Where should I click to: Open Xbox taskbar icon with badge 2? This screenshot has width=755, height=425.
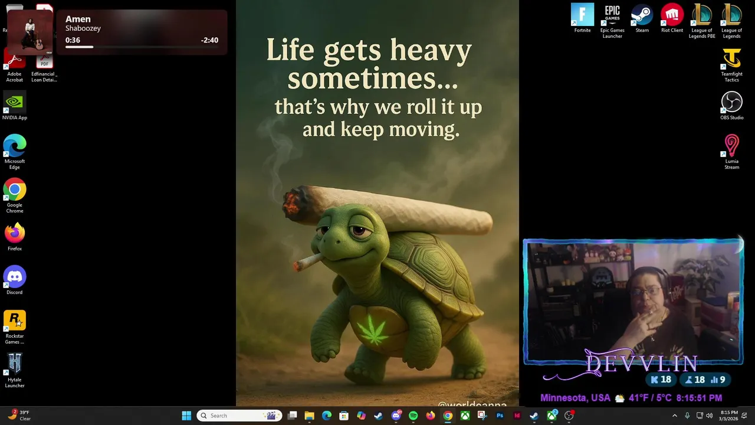tap(552, 416)
